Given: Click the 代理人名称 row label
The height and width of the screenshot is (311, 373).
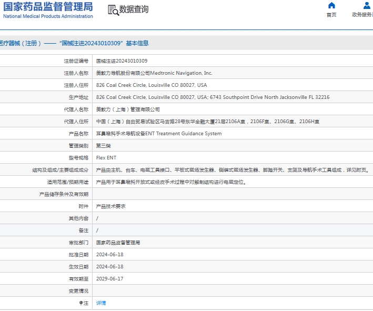Looking at the screenshot, I should [x=76, y=109].
